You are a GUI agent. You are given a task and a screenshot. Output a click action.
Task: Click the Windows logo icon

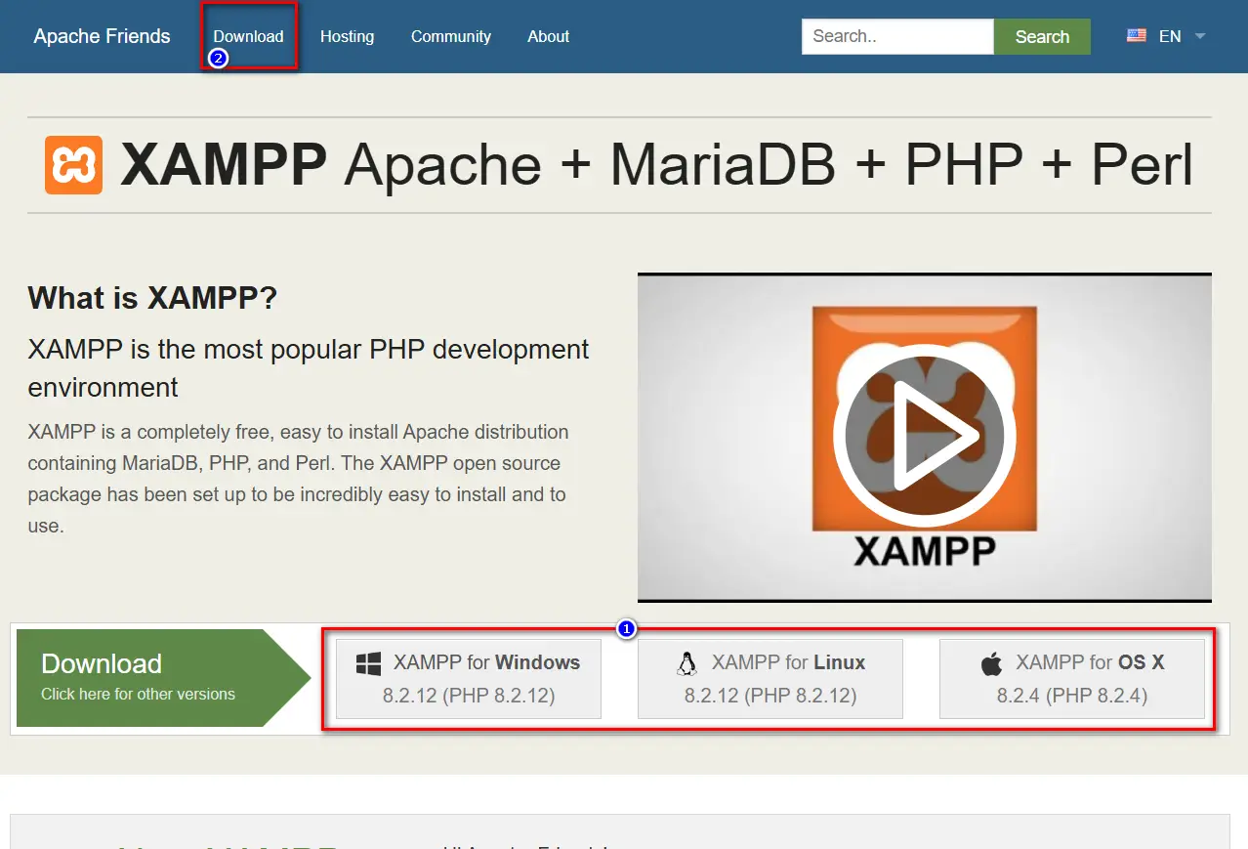(x=368, y=664)
